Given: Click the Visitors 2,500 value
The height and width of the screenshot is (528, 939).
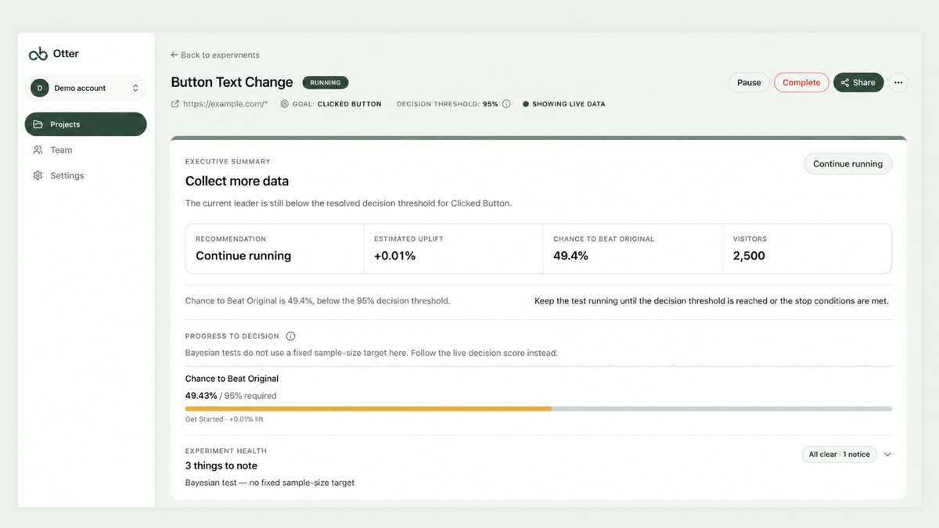Looking at the screenshot, I should (749, 256).
